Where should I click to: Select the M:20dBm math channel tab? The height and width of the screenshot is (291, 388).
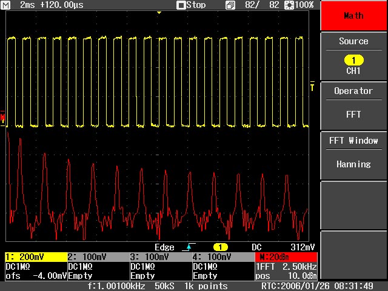286,257
